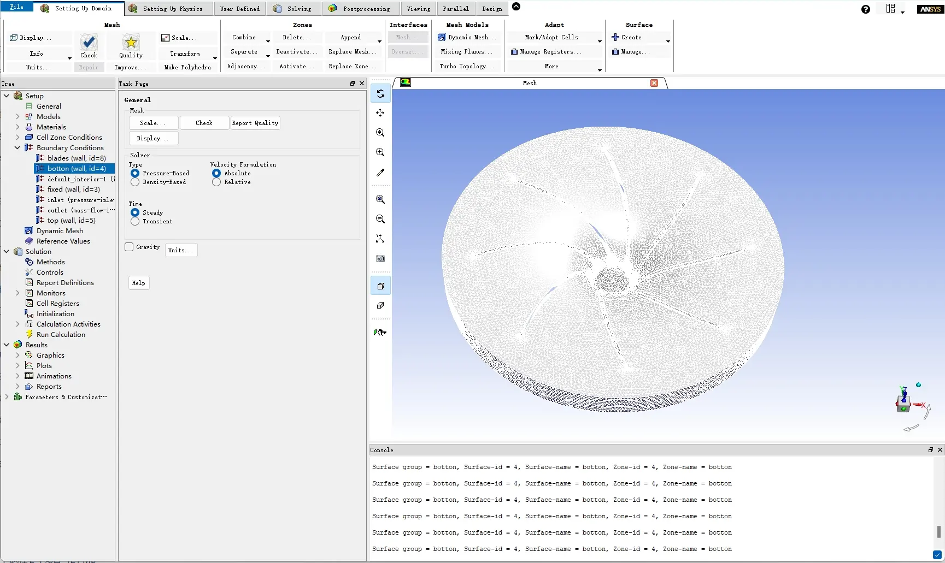Click the camera screenshot icon

point(380,258)
